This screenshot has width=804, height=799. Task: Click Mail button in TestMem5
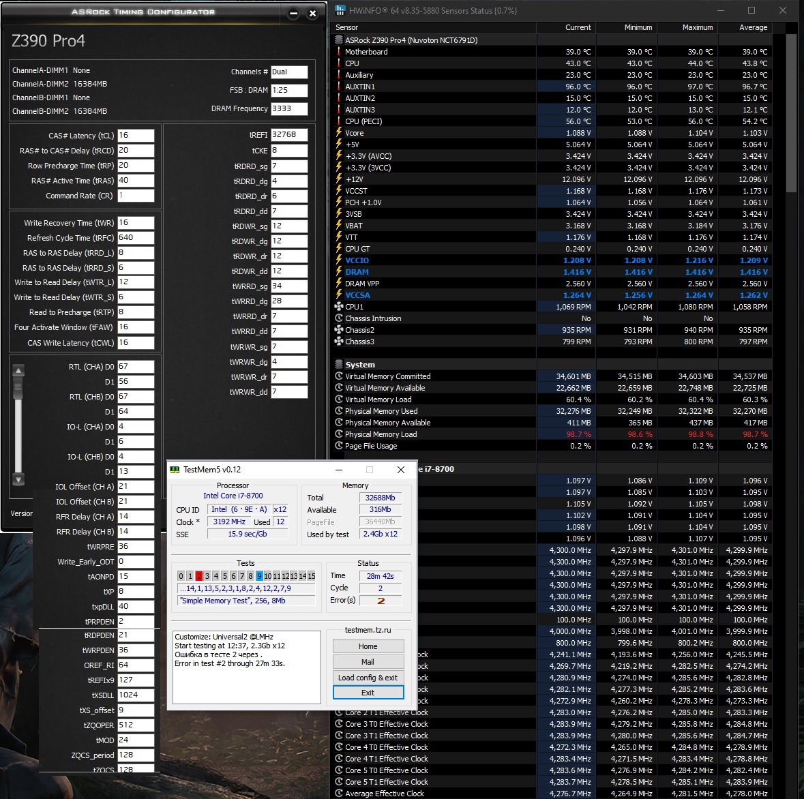click(x=368, y=662)
